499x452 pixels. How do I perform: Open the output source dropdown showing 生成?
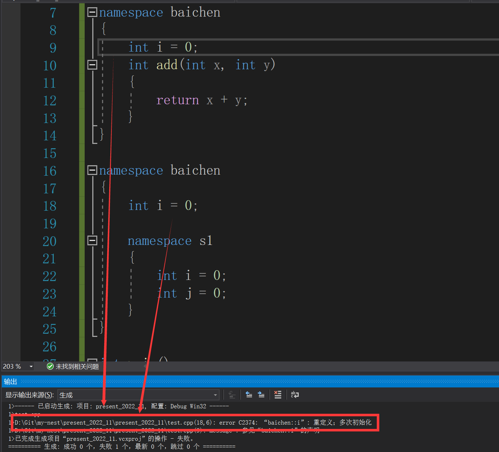[138, 395]
